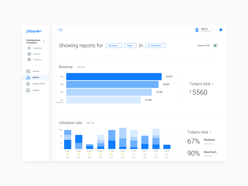This screenshot has height=186, width=248.
Task: Open the Company building icon
Action: coord(28,90)
